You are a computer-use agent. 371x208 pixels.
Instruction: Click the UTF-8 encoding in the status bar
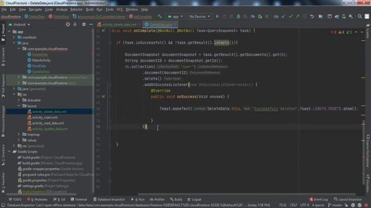click(304, 205)
